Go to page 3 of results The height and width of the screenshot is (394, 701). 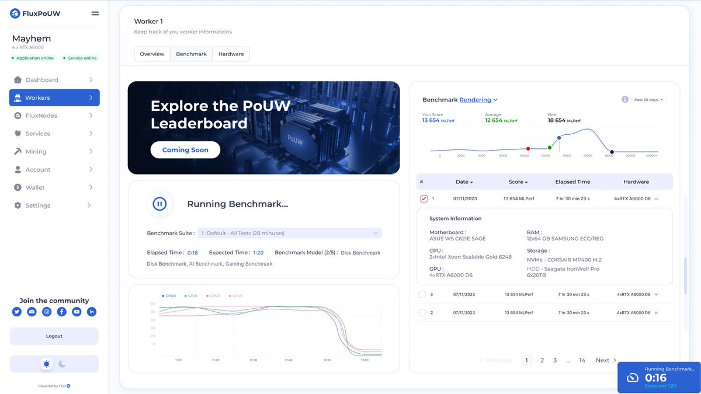point(555,360)
